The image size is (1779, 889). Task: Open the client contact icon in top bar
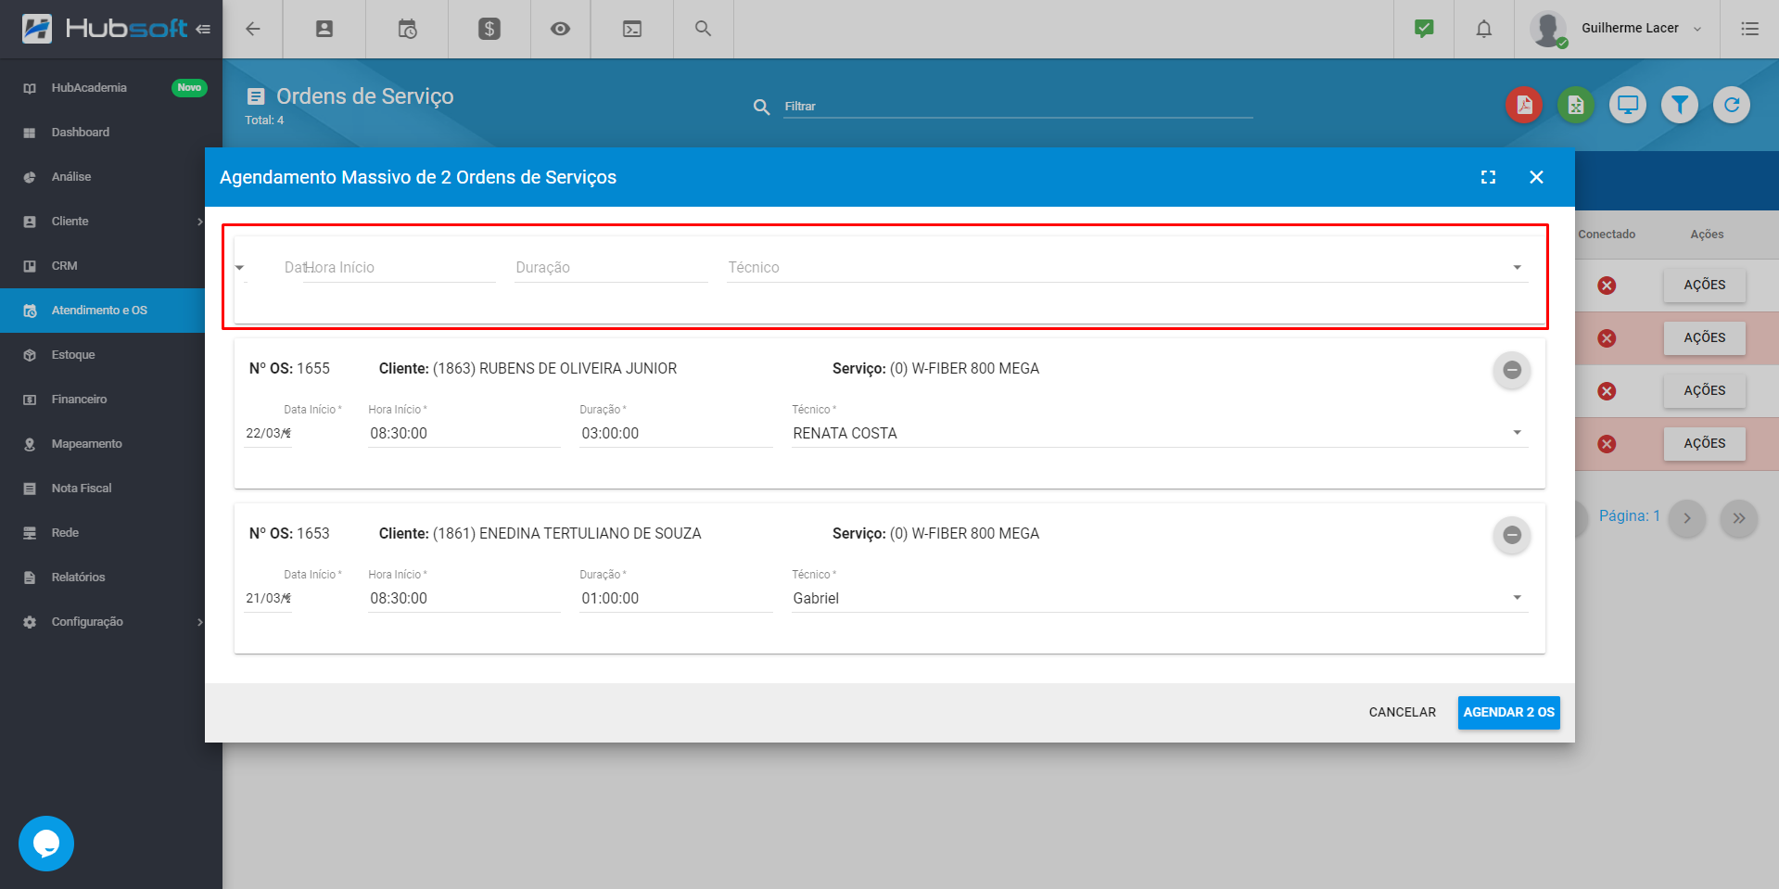[x=324, y=29]
